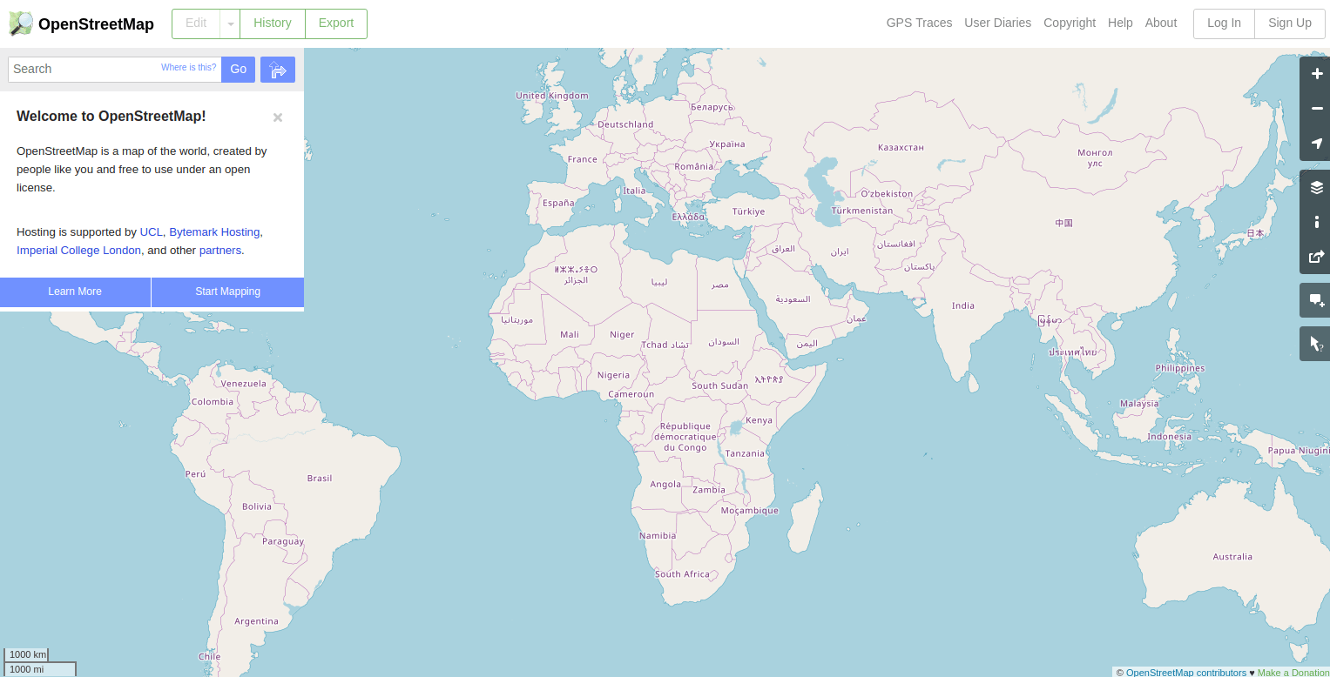Open the About page
The image size is (1330, 677).
point(1161,23)
